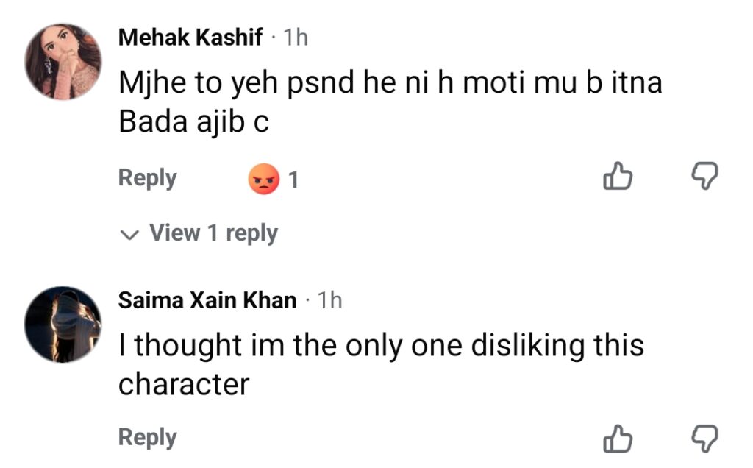Screen dimensions: 753x468
Task: Visit Mehak Kashif's profile via her name
Action: [190, 38]
